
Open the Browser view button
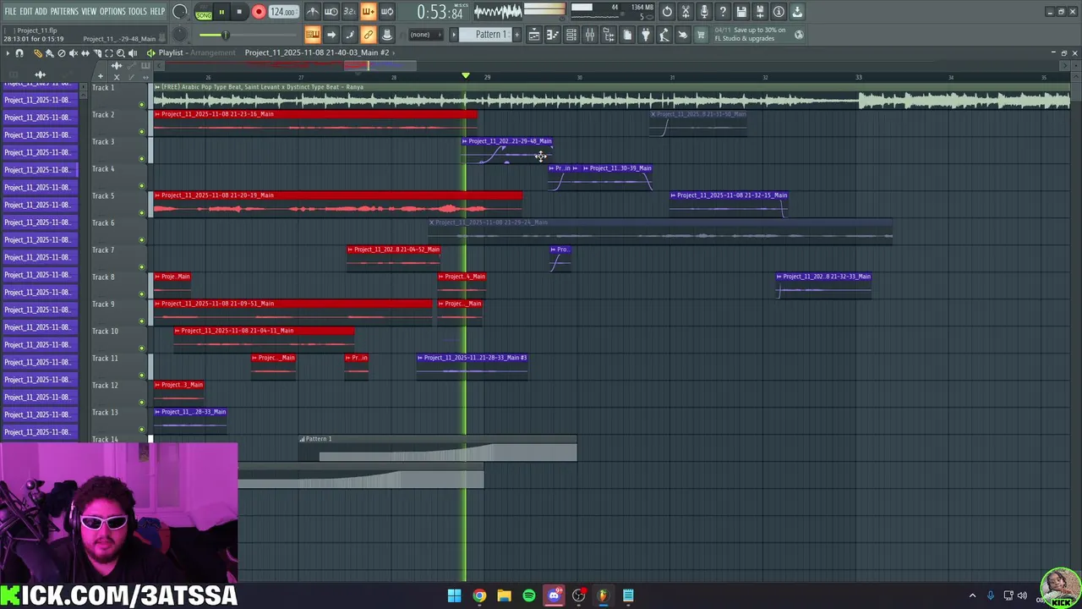coord(609,35)
